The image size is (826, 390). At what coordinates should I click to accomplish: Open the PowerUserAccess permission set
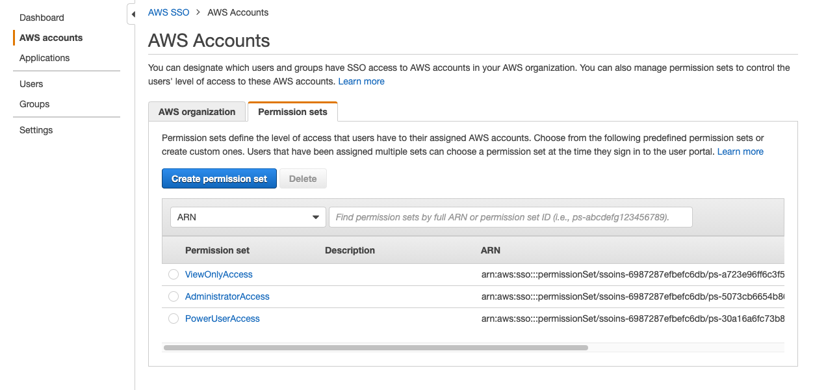(222, 318)
